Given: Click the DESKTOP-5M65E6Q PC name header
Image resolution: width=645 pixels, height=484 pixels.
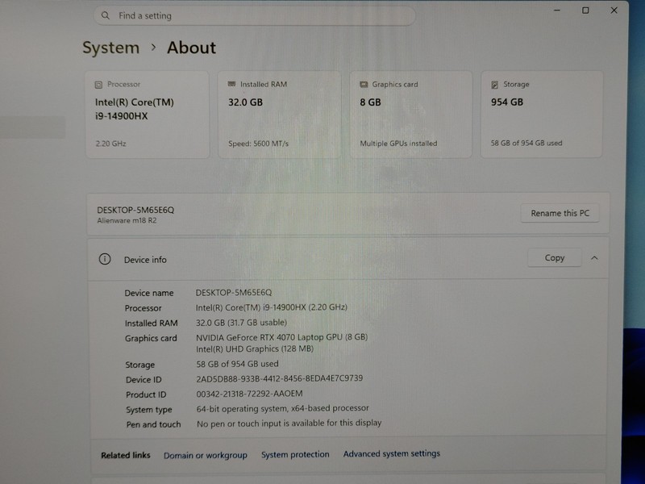Looking at the screenshot, I should [135, 210].
